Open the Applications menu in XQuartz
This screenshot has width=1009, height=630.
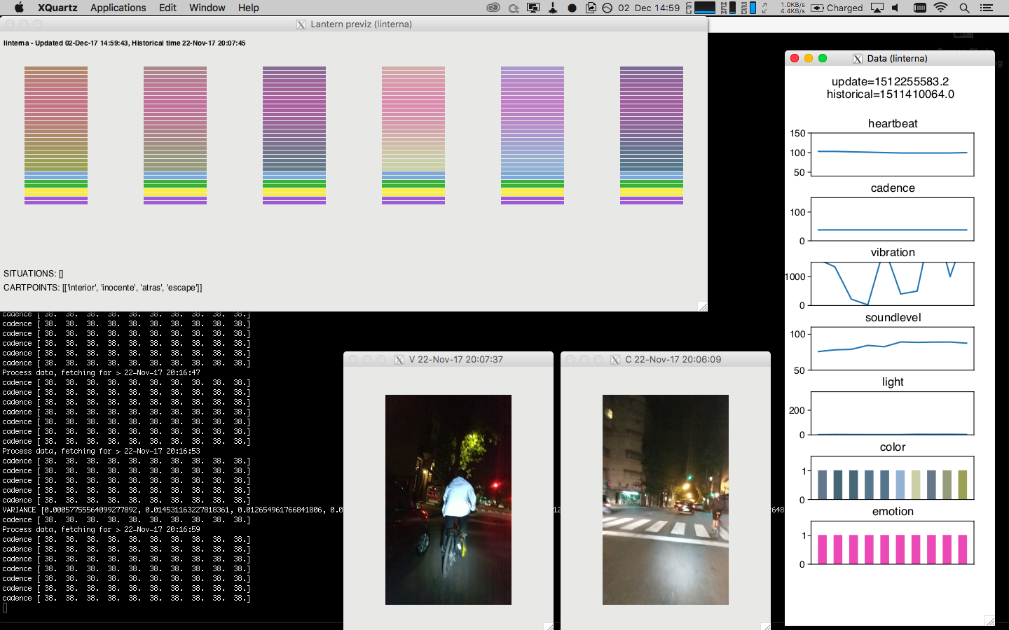click(118, 8)
